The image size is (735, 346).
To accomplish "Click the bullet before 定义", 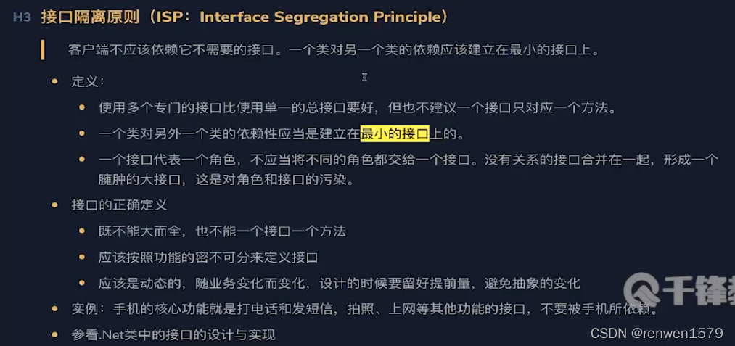I will point(55,81).
